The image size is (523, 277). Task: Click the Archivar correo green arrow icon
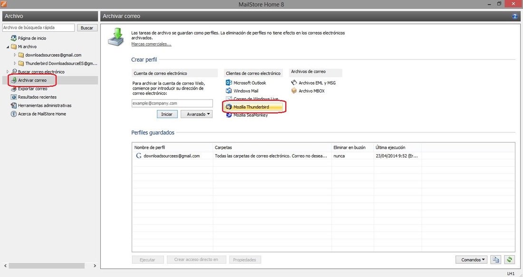pos(14,80)
